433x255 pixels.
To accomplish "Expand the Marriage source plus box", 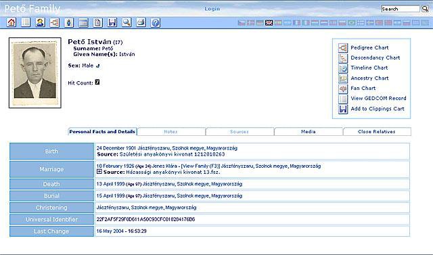I will 99,172.
